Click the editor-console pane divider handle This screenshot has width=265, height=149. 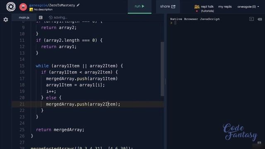(x=165, y=82)
